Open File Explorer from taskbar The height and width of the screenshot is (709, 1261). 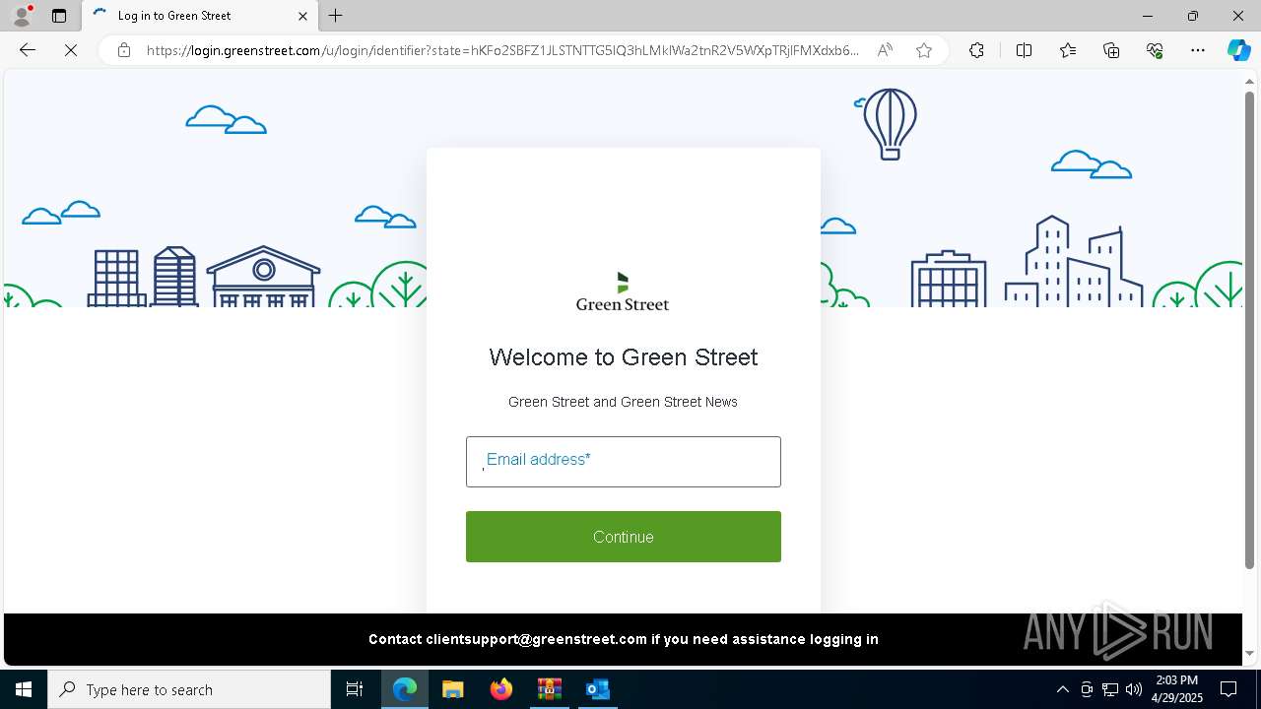coord(452,689)
